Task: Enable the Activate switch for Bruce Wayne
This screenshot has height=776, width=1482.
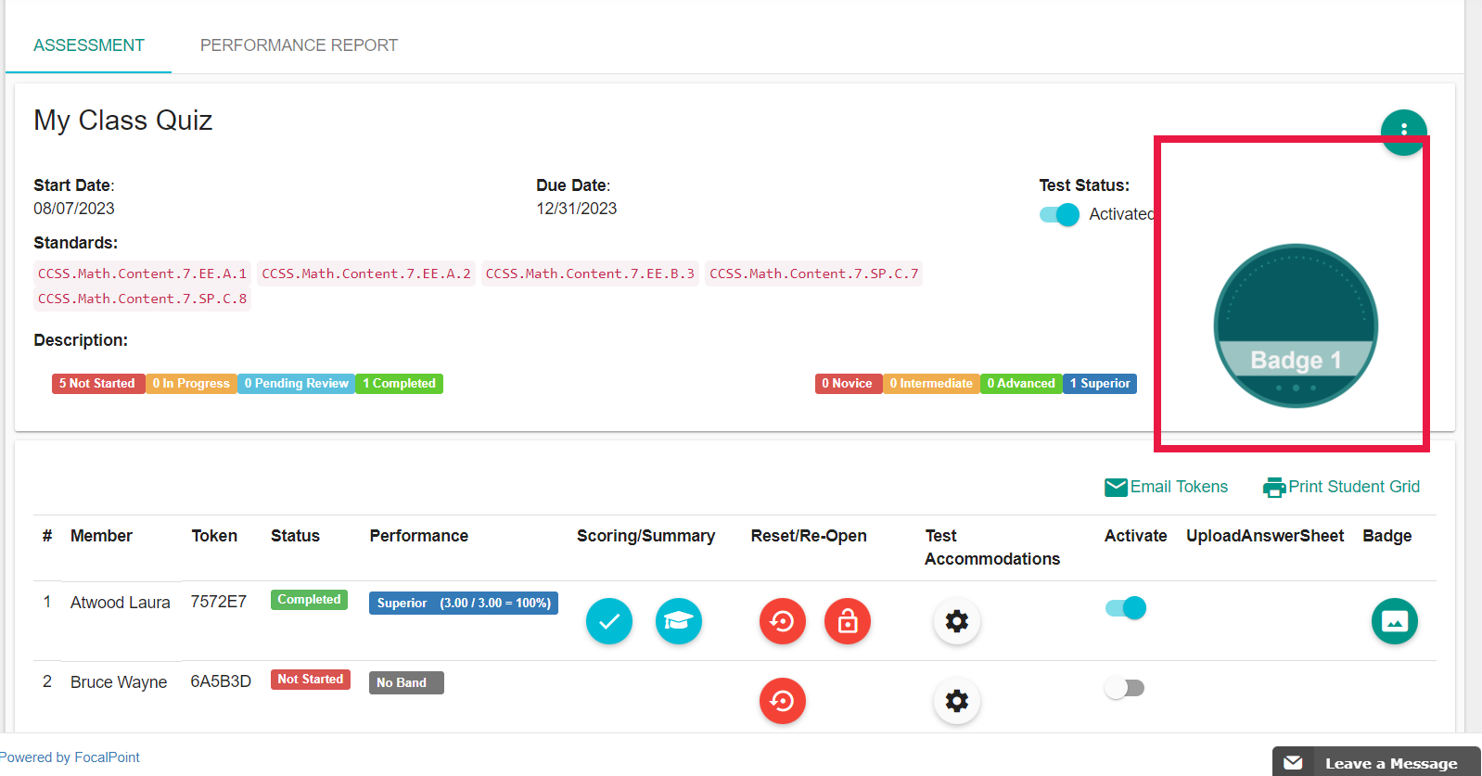Action: pyautogui.click(x=1125, y=688)
